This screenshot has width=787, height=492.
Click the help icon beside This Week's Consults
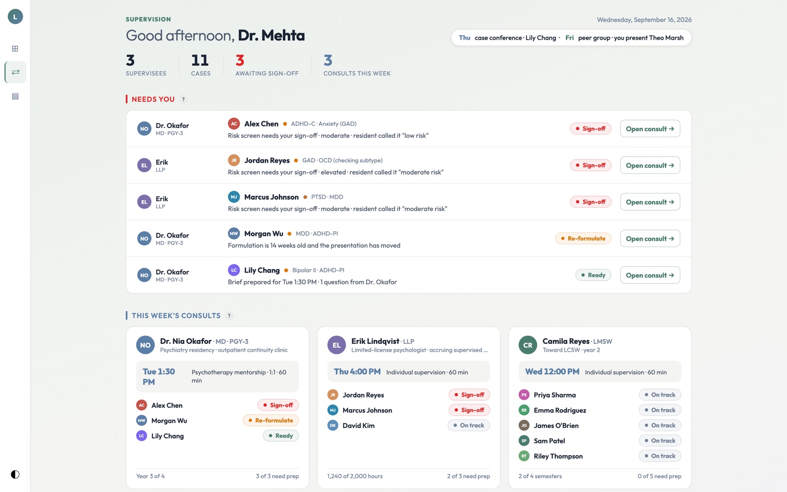pos(229,316)
